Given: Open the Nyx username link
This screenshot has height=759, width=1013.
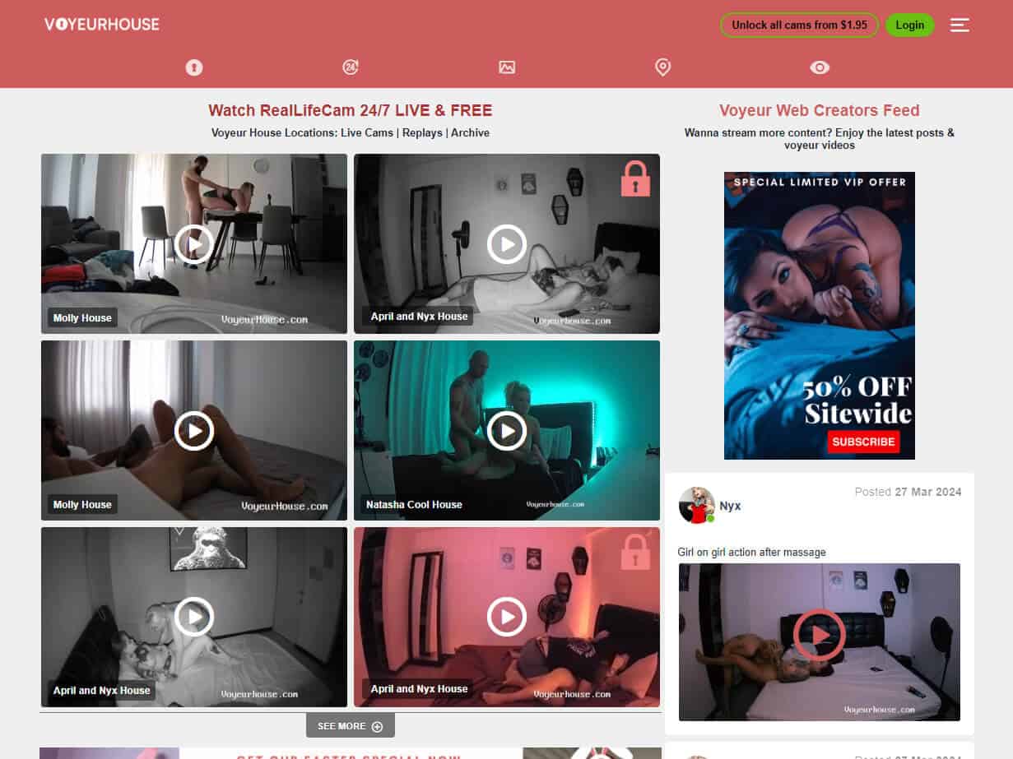Looking at the screenshot, I should pos(730,506).
